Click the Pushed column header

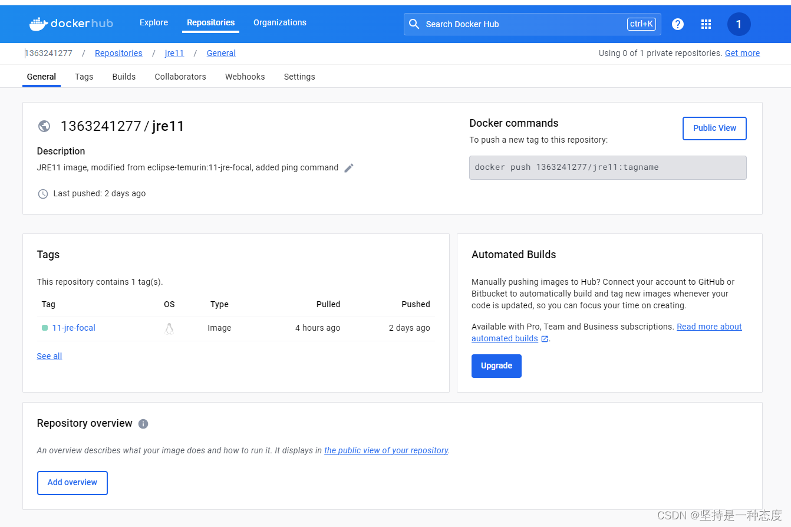[x=416, y=304]
